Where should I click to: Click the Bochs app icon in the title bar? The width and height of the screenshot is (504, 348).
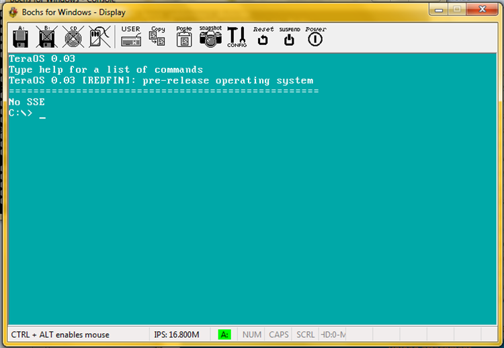click(x=13, y=12)
